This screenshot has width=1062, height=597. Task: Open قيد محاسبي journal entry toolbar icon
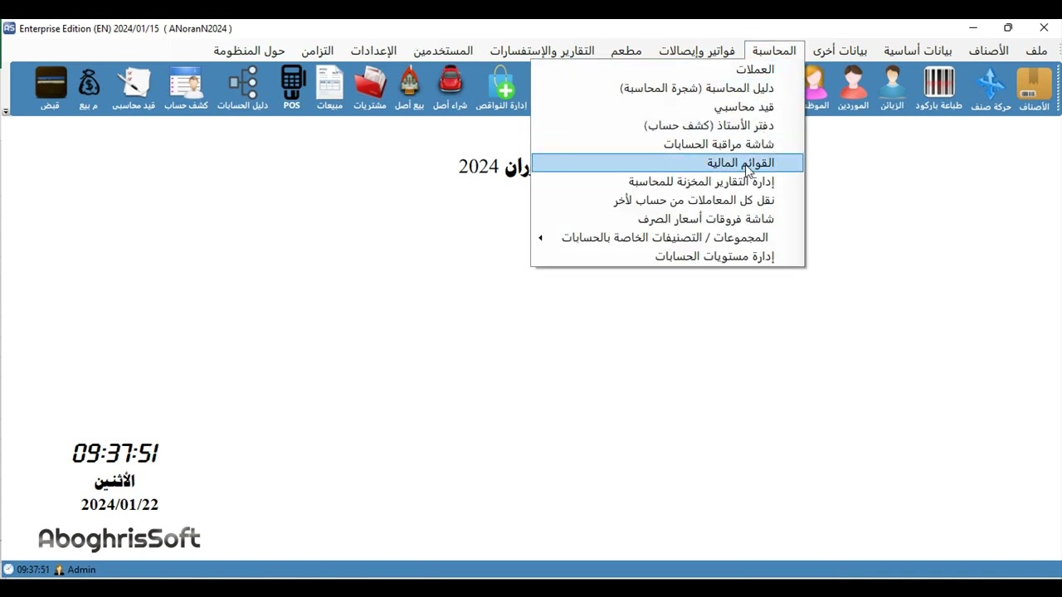tap(134, 89)
